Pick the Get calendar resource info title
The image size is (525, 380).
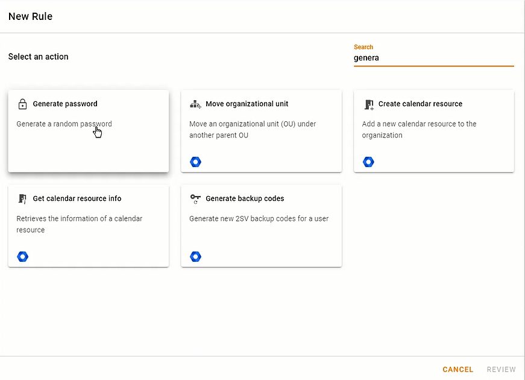coord(77,198)
